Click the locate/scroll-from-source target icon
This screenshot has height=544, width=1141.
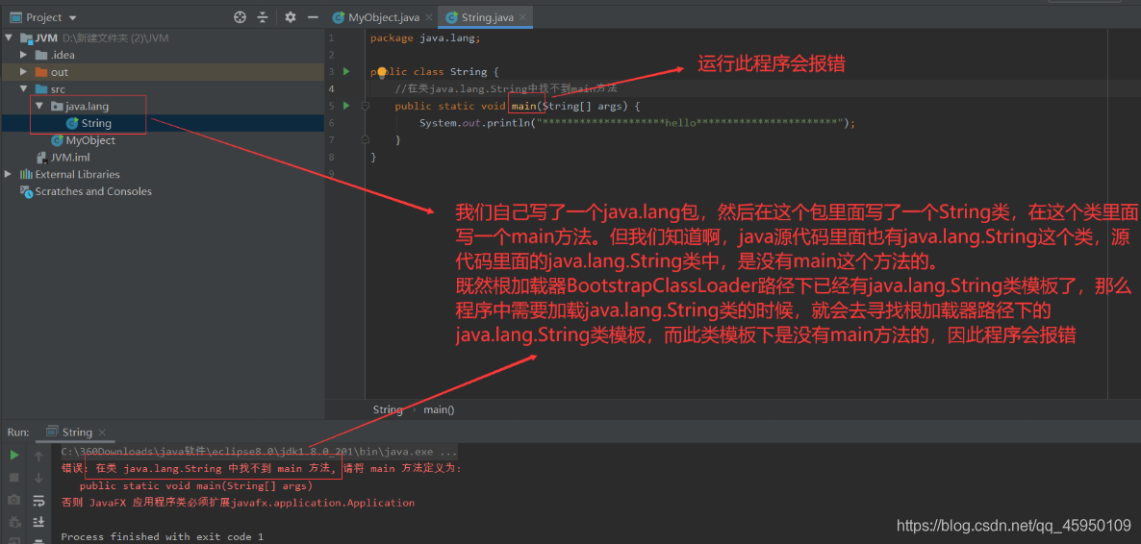(241, 16)
